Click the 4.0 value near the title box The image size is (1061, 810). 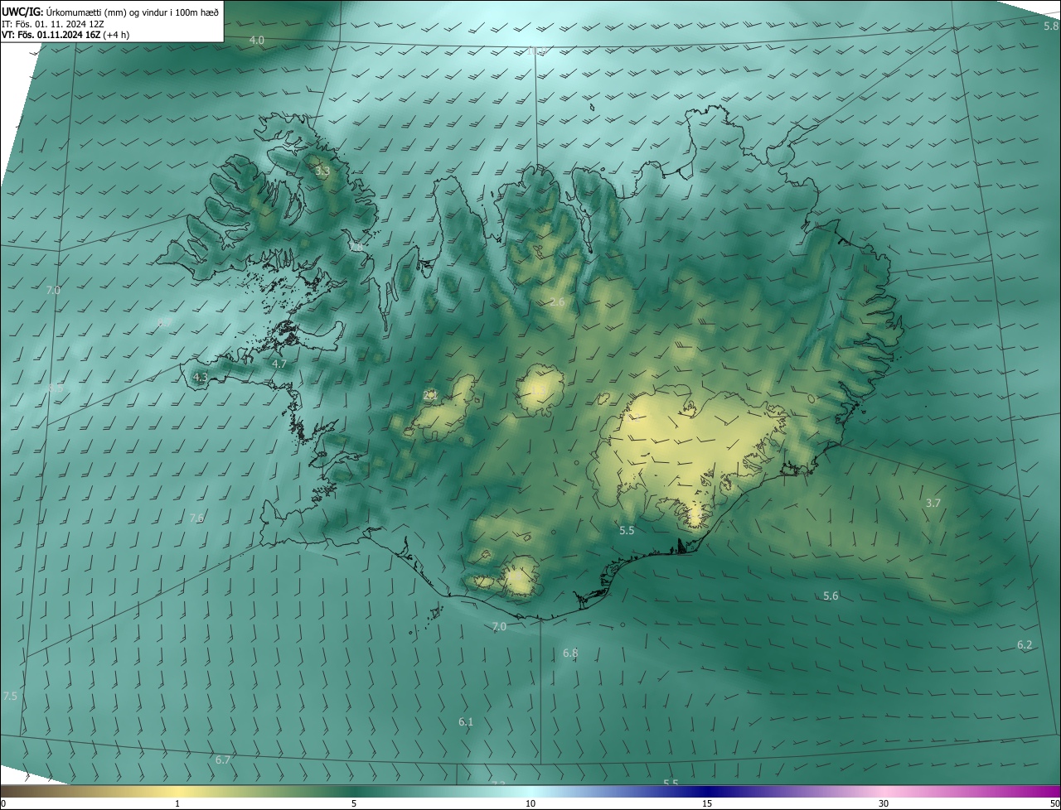tap(257, 40)
